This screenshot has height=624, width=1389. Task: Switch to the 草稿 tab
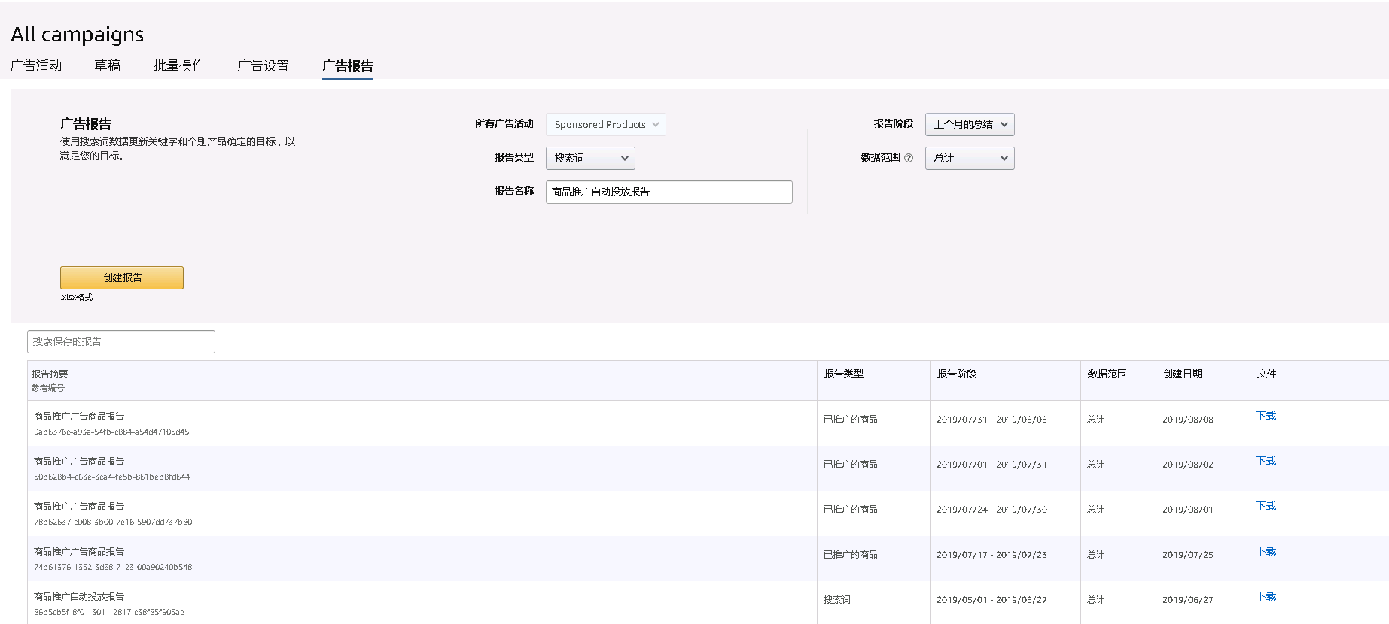pyautogui.click(x=108, y=65)
